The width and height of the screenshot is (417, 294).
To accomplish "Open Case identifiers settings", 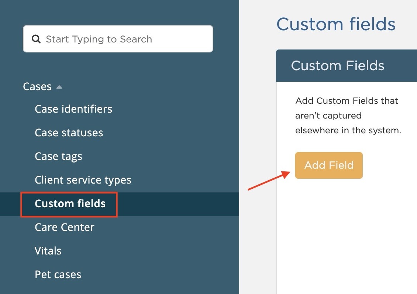I will (x=73, y=109).
